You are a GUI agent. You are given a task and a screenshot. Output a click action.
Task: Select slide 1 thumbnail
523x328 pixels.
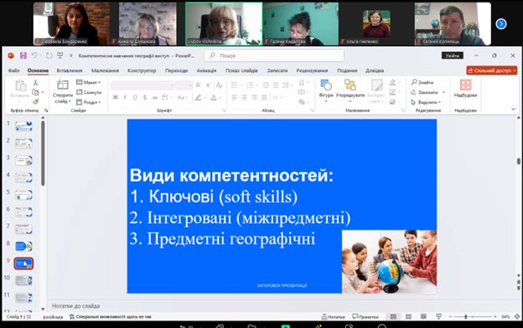pos(23,126)
